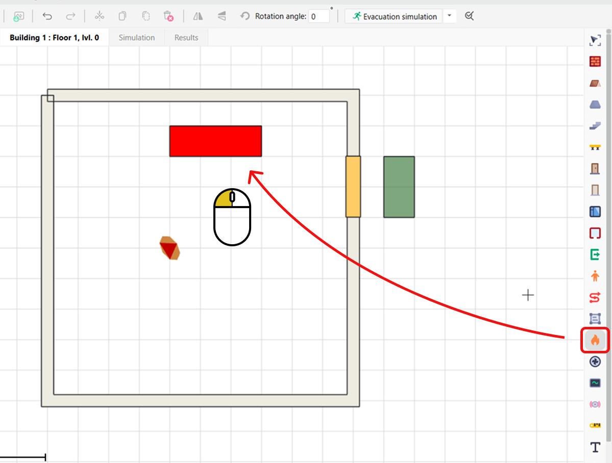Pick the yellow measuring tape tool
The width and height of the screenshot is (612, 463).
coord(595,425)
